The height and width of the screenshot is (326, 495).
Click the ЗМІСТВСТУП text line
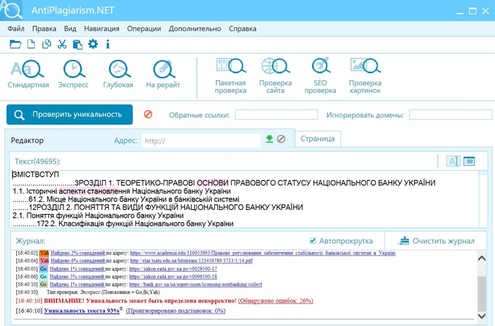click(35, 175)
